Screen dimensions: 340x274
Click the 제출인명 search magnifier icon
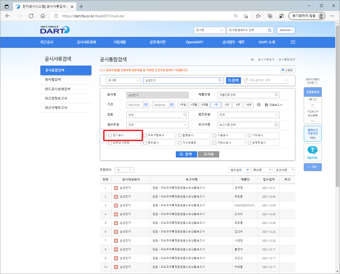(x=276, y=95)
